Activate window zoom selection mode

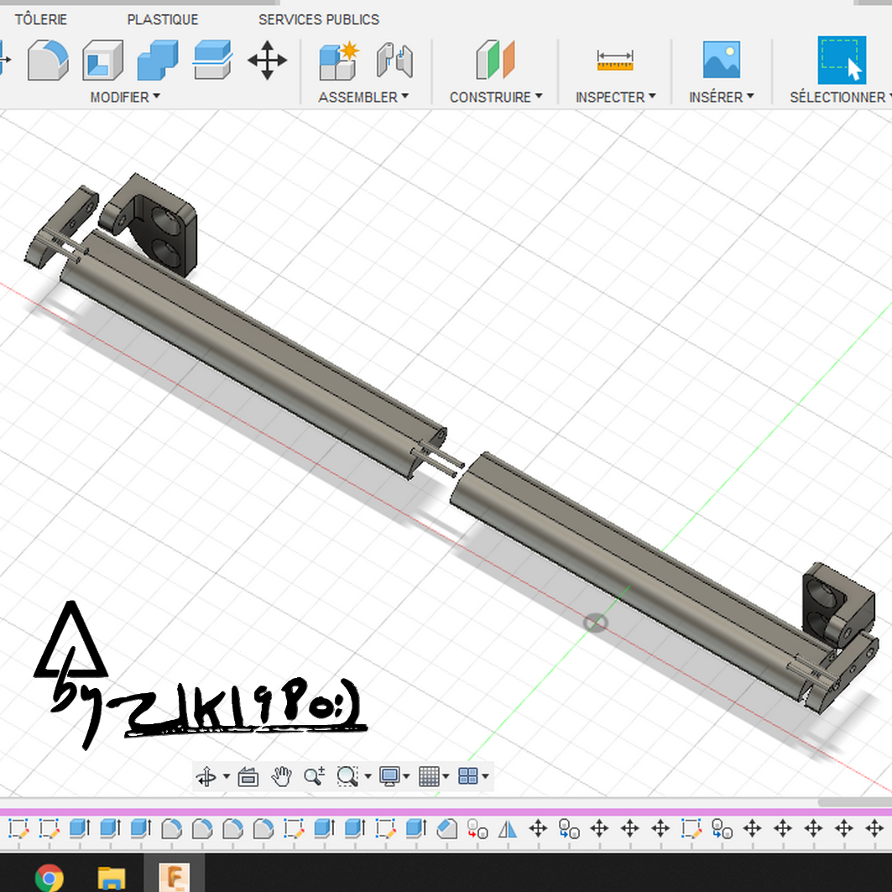pyautogui.click(x=347, y=776)
